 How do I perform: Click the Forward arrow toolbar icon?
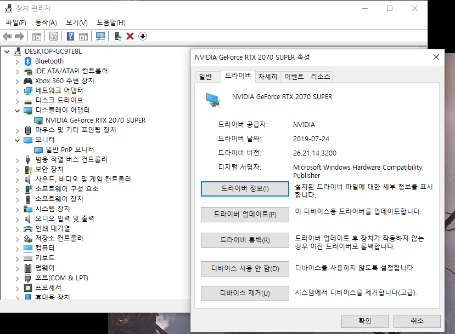point(19,37)
